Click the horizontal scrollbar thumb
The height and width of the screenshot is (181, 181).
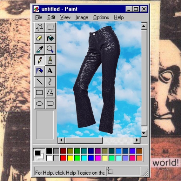point(84,140)
